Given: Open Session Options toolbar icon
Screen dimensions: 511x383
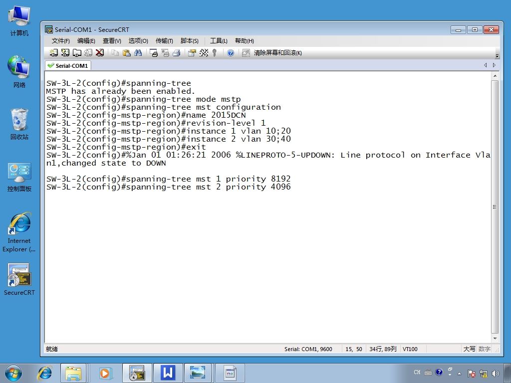Looking at the screenshot, I should click(192, 53).
